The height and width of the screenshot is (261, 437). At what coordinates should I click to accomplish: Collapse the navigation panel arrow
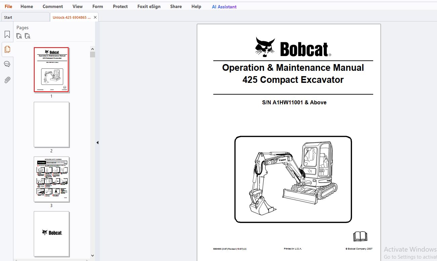point(97,143)
